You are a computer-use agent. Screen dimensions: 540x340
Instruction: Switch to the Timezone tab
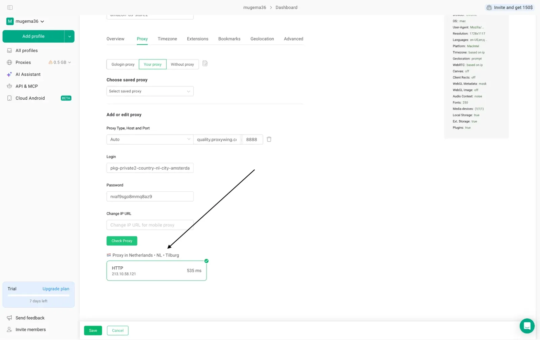point(167,39)
